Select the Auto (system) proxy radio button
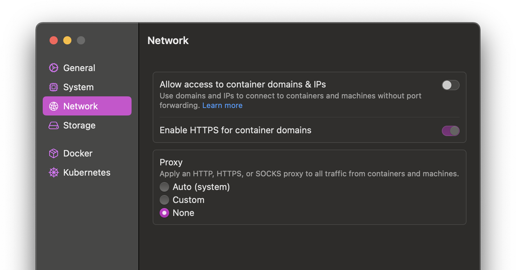Viewport: 516px width, 270px height. [x=164, y=187]
